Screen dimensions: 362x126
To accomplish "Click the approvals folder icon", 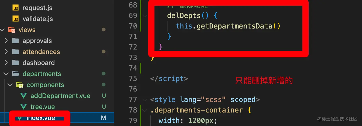I will 16,41.
